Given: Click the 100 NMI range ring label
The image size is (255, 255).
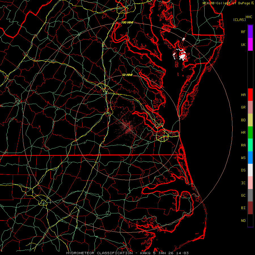Looking at the screenshot, I should click(x=127, y=22).
